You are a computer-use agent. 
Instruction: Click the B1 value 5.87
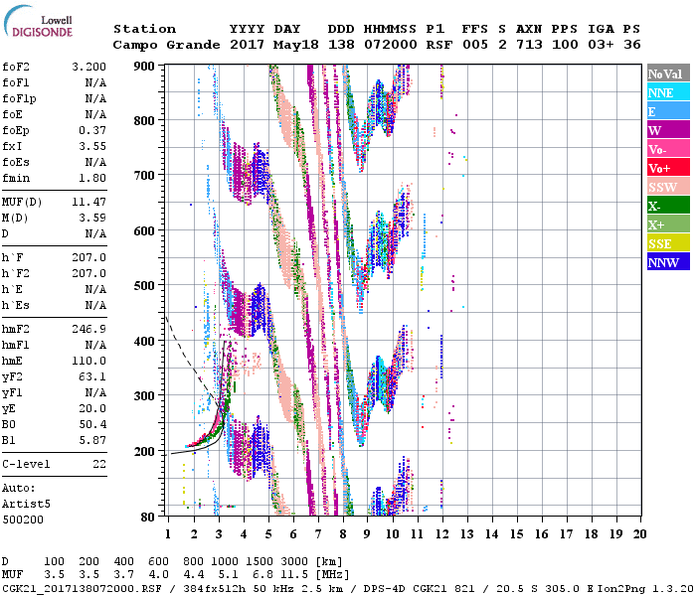(92, 441)
